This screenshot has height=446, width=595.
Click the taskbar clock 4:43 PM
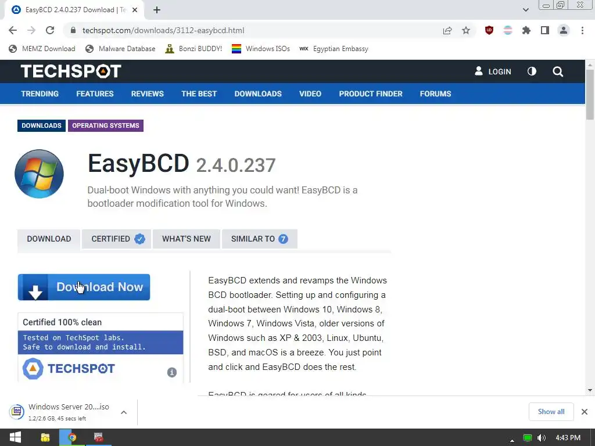pyautogui.click(x=568, y=438)
